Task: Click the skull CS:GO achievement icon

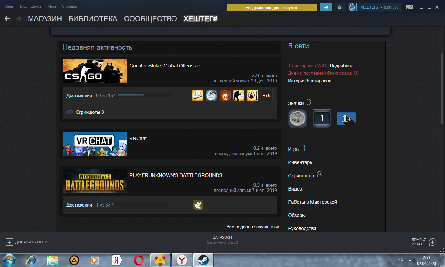Action: click(x=225, y=96)
